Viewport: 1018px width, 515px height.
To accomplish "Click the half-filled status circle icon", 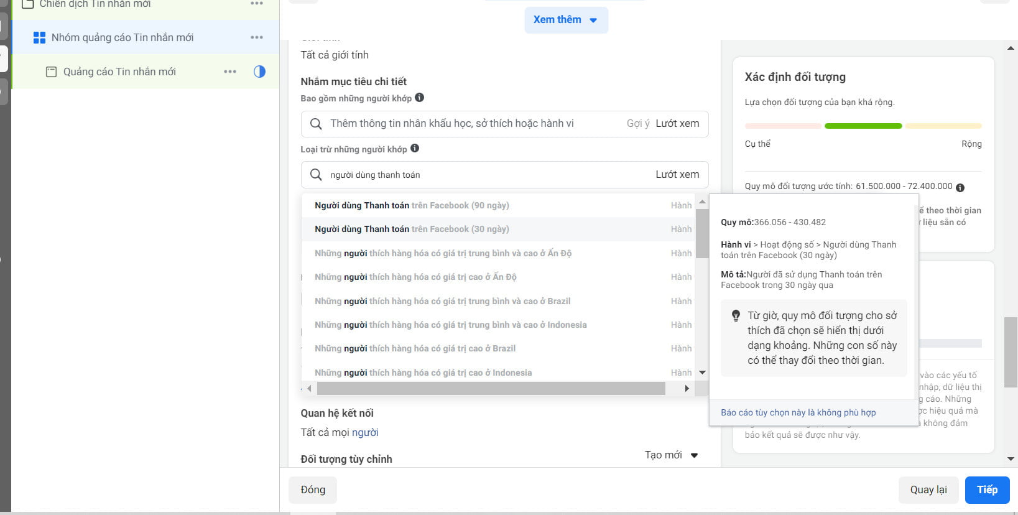I will pos(259,72).
